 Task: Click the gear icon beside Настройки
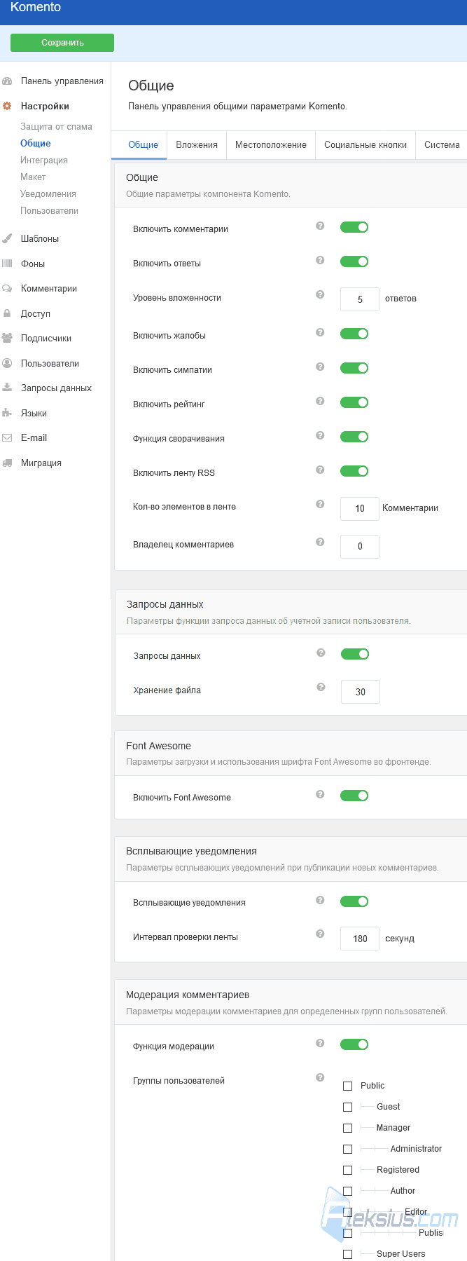(7, 107)
